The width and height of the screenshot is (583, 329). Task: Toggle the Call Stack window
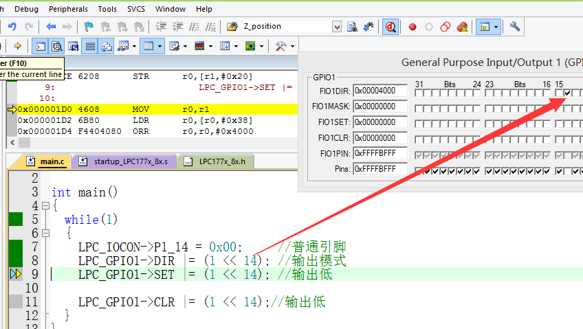107,47
